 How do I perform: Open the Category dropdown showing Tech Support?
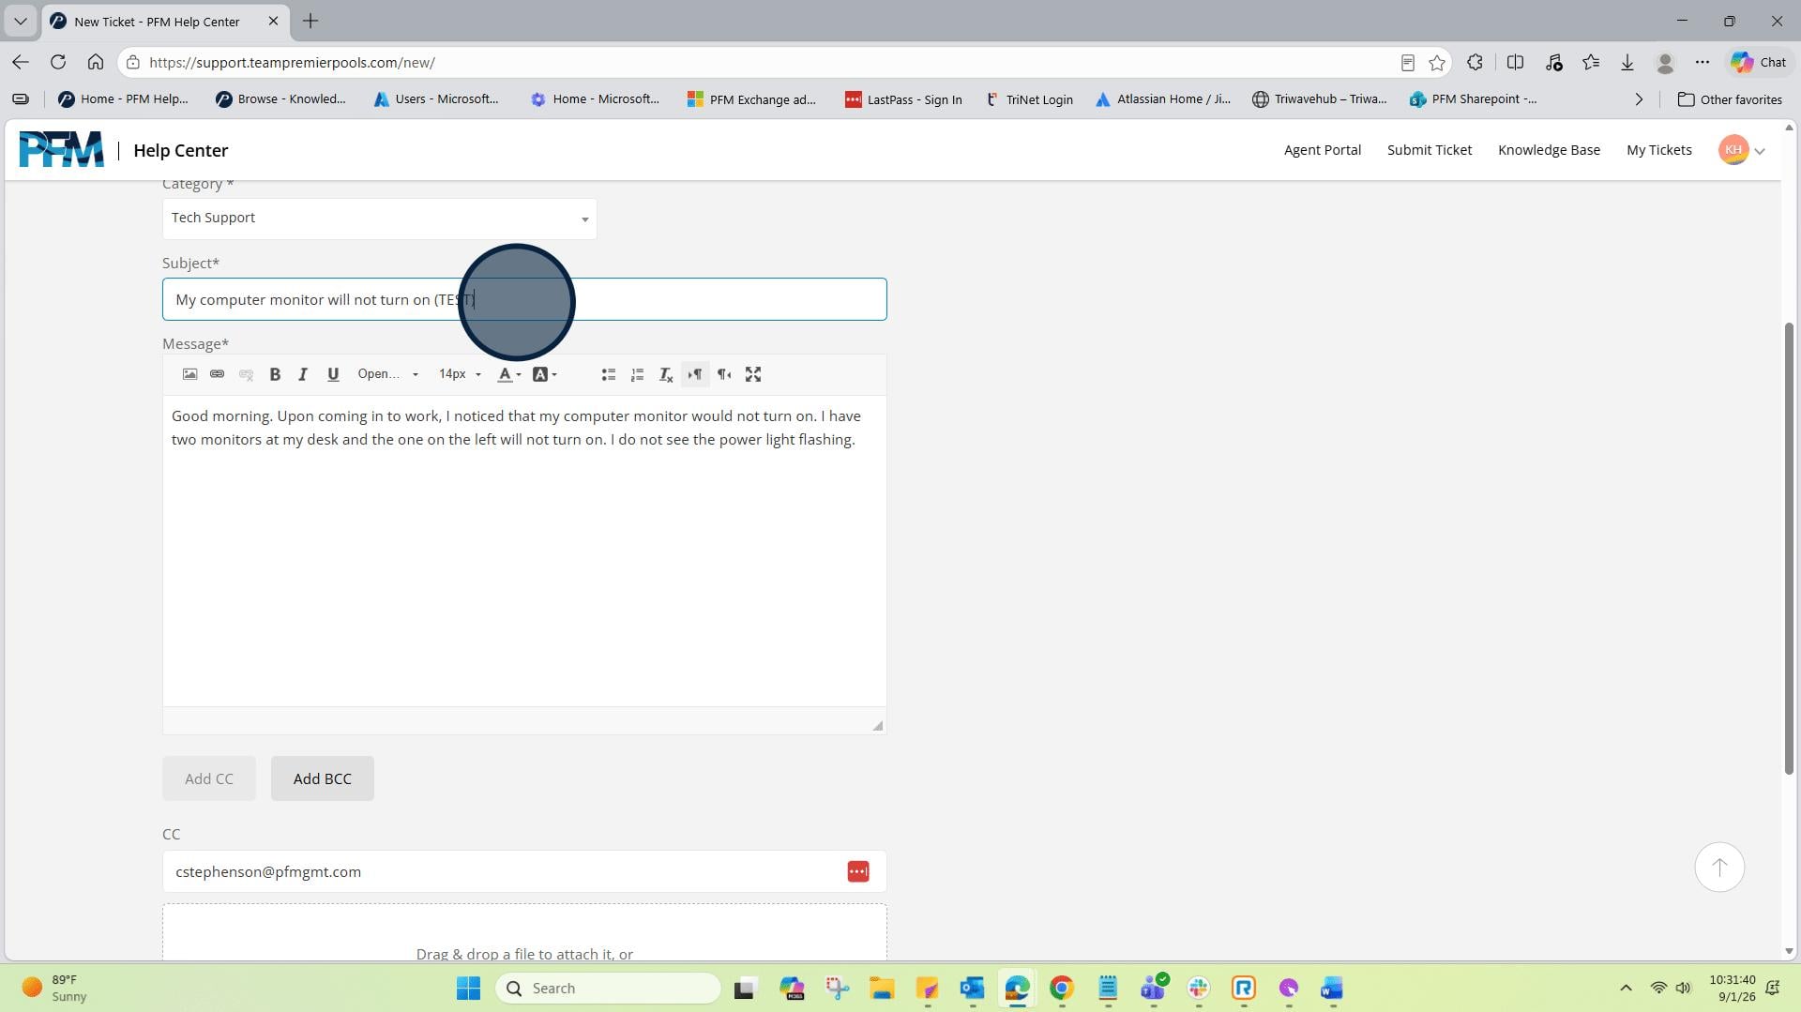point(379,219)
